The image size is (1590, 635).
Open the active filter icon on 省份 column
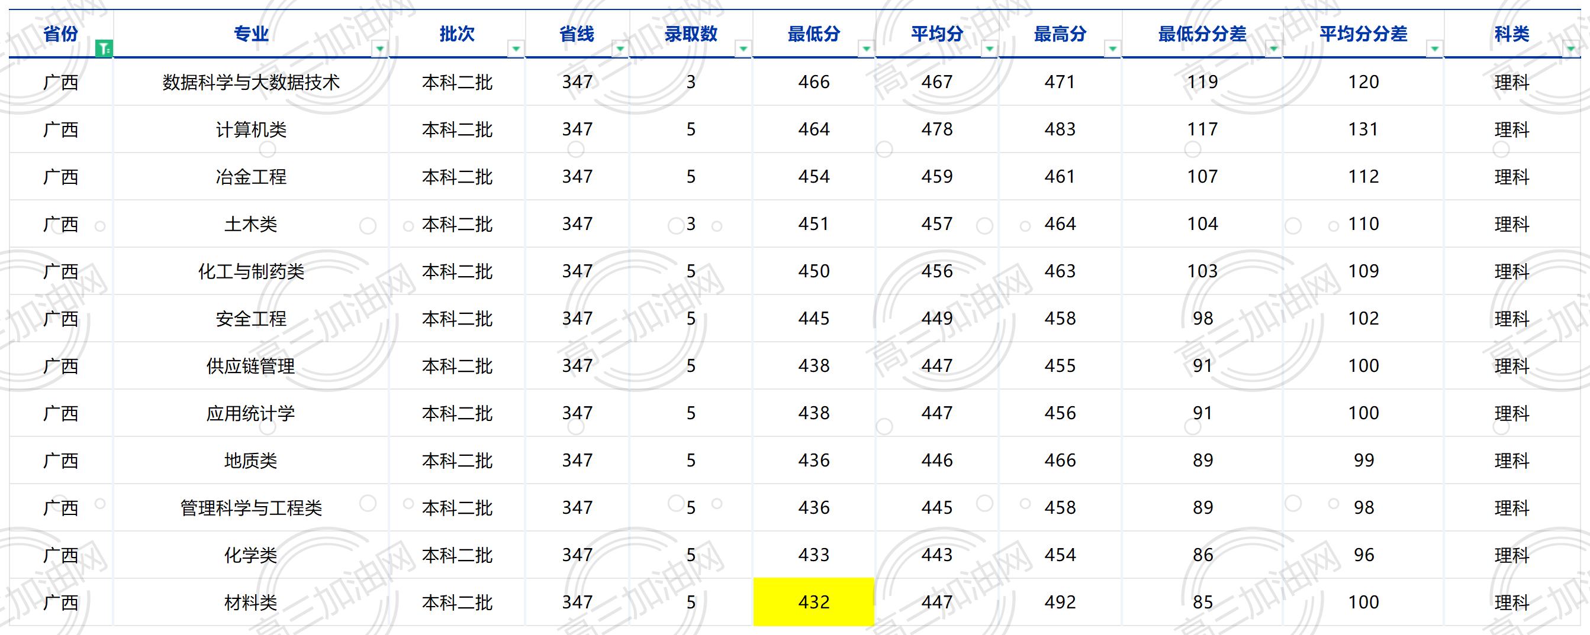point(104,48)
